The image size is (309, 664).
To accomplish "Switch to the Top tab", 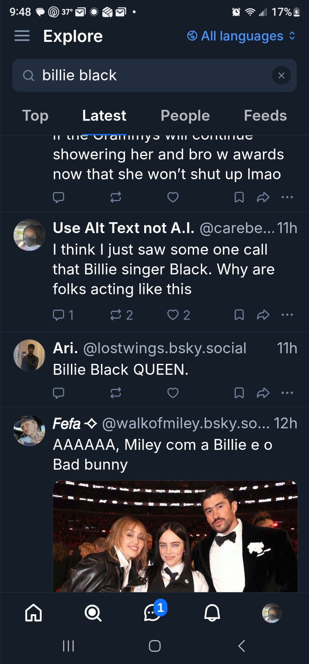I will 35,116.
